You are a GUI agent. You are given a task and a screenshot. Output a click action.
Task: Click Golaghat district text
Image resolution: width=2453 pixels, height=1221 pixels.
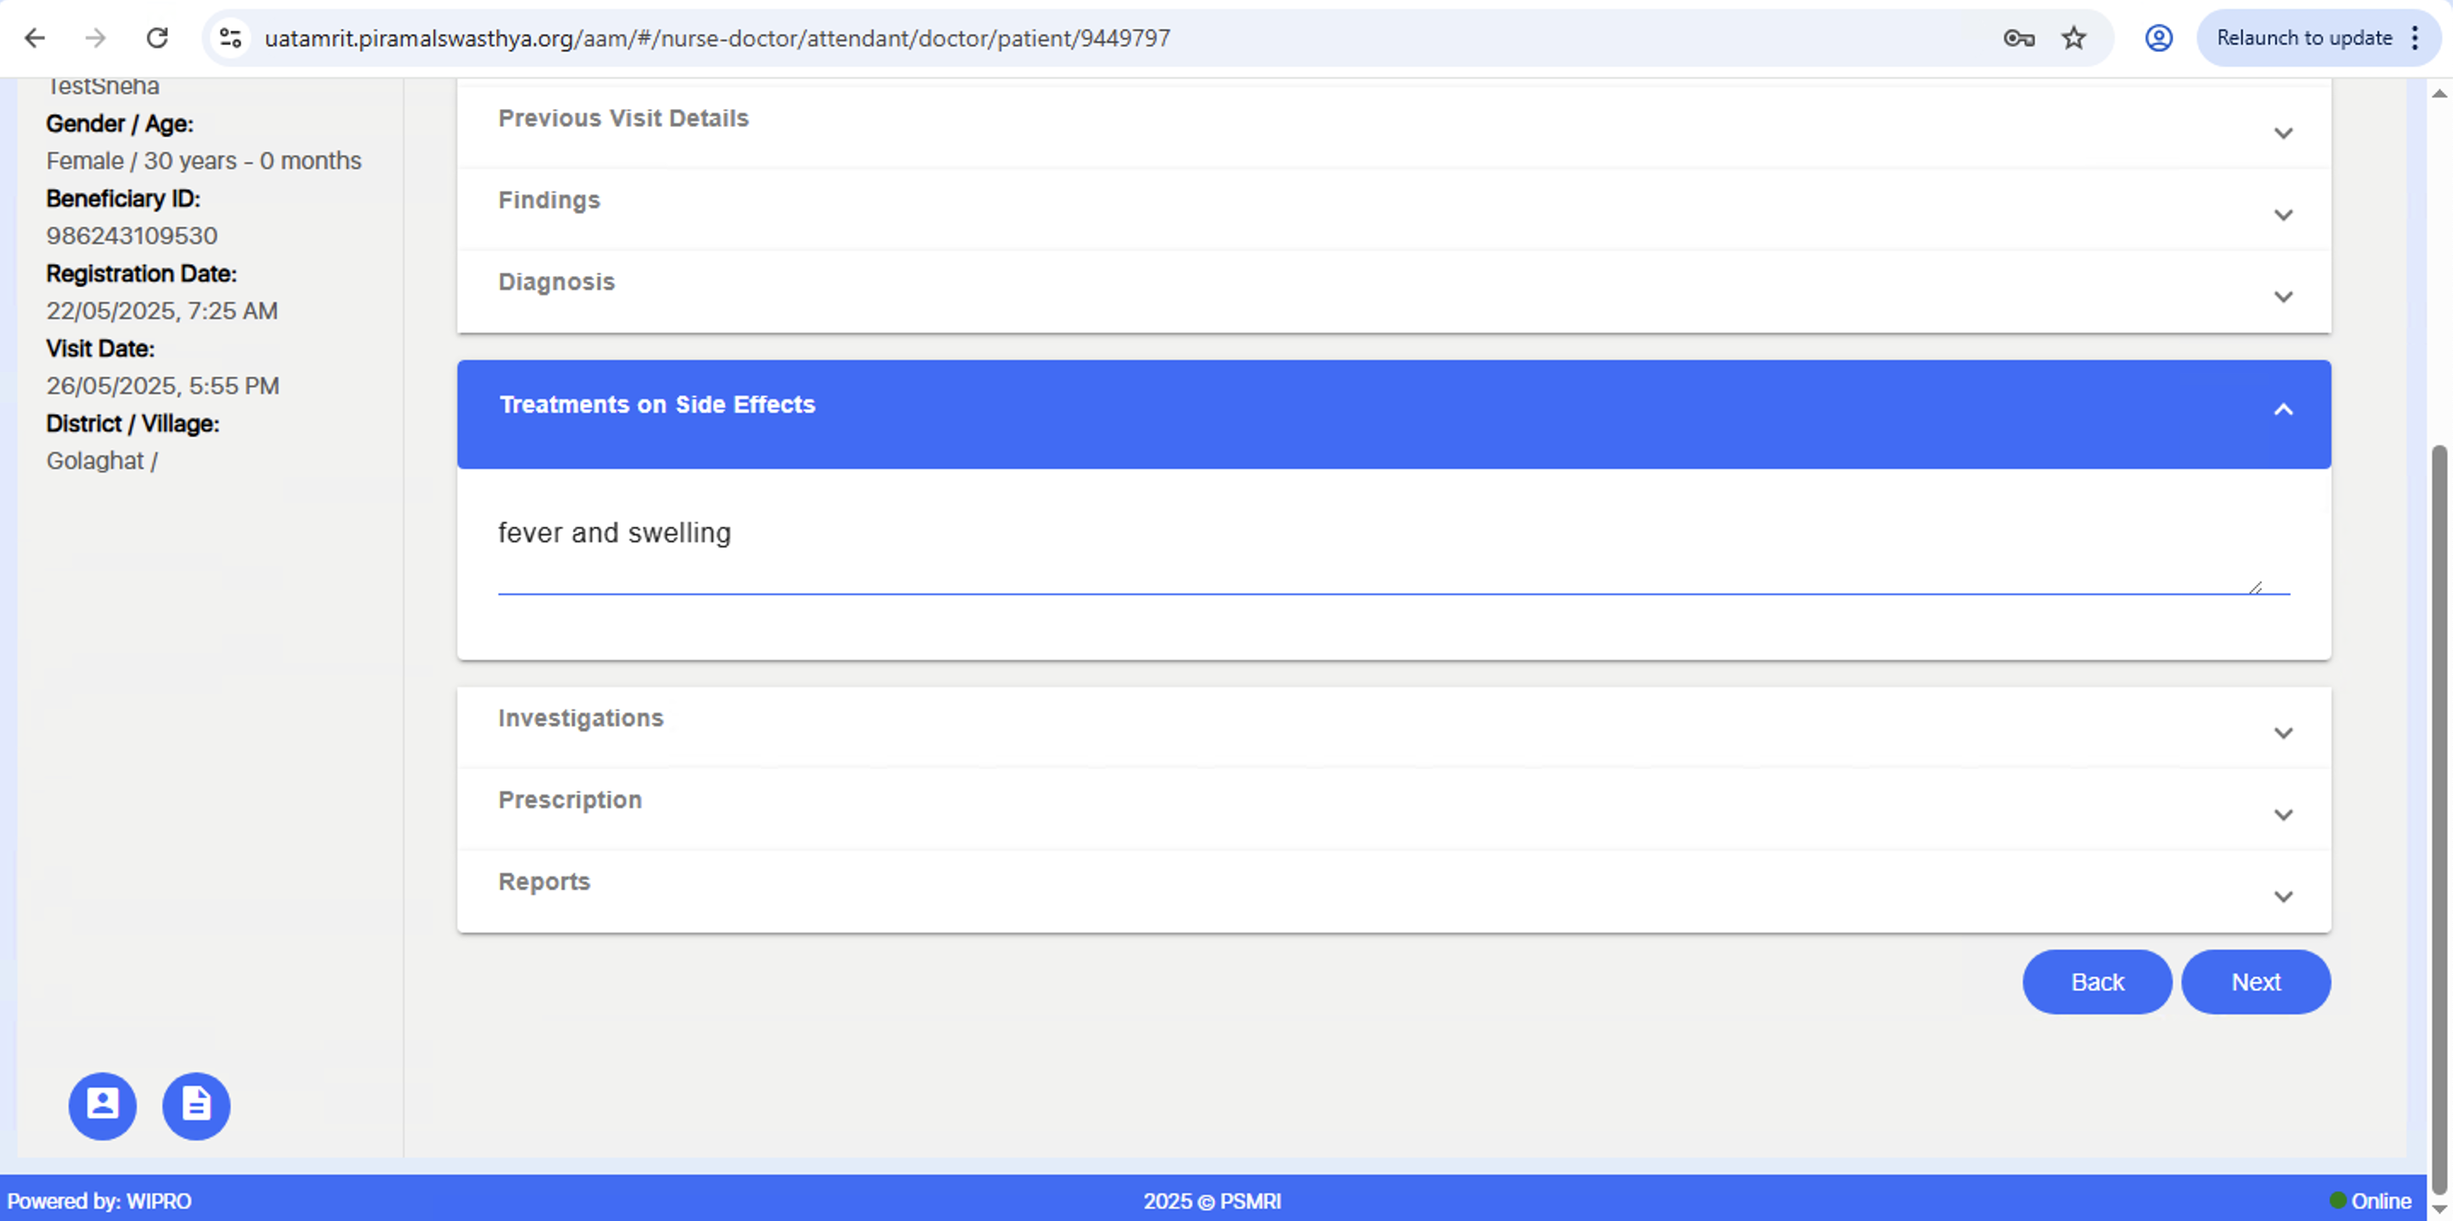pyautogui.click(x=101, y=460)
